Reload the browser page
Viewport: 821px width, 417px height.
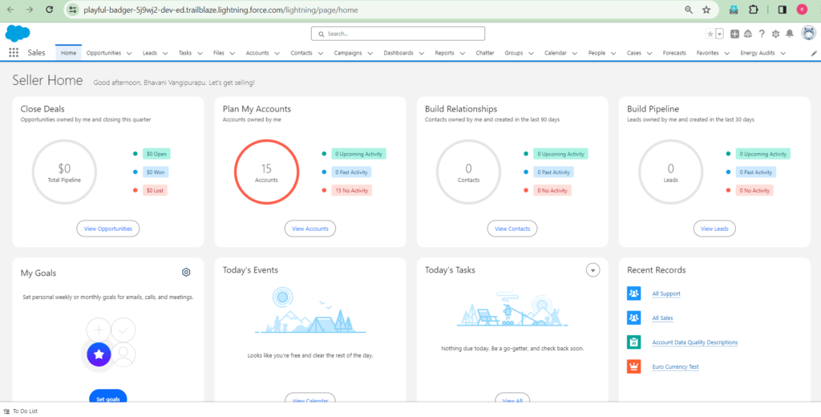tap(49, 10)
